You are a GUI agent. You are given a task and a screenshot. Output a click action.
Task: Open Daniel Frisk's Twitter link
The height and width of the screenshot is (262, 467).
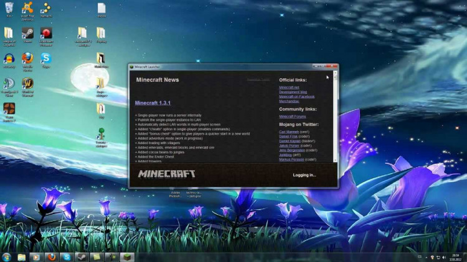coord(288,137)
